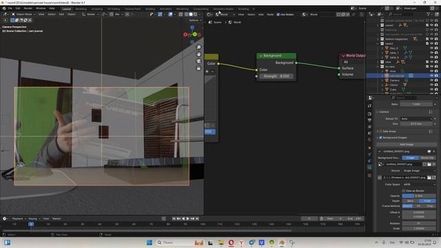
Task: Click the Background node Strength field
Action: 276,76
